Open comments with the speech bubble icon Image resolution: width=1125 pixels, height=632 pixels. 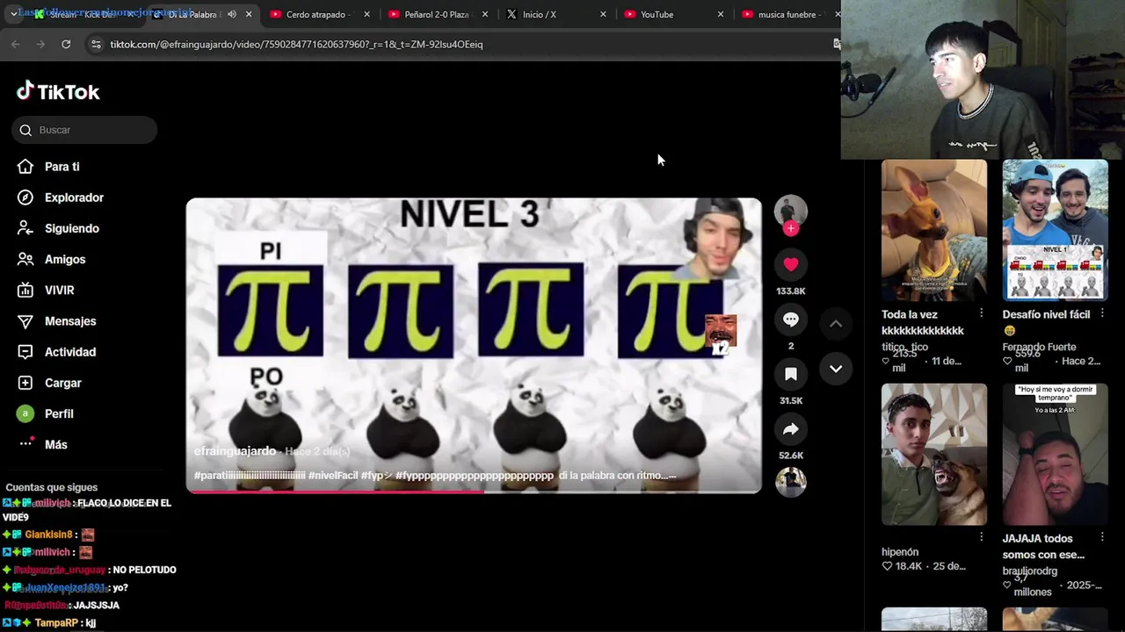click(791, 320)
